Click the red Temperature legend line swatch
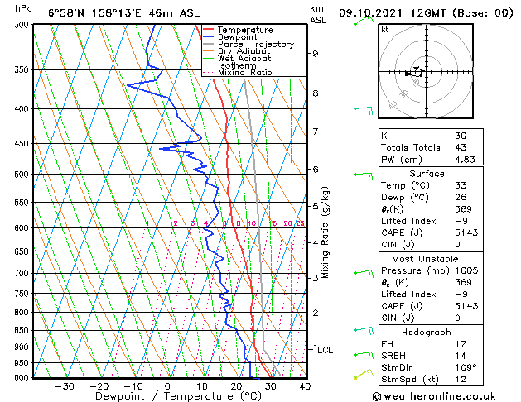Image resolution: width=521 pixels, height=402 pixels. [x=209, y=30]
